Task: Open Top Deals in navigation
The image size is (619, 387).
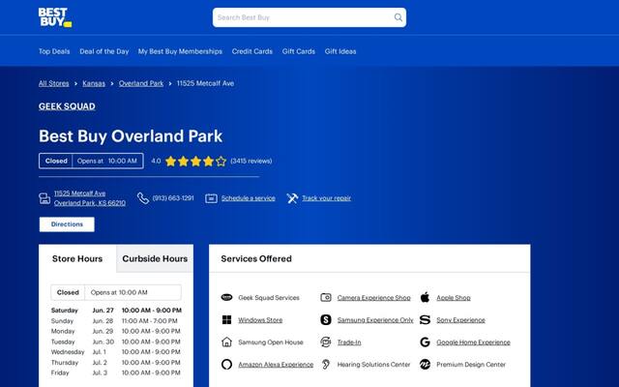Action: click(54, 51)
